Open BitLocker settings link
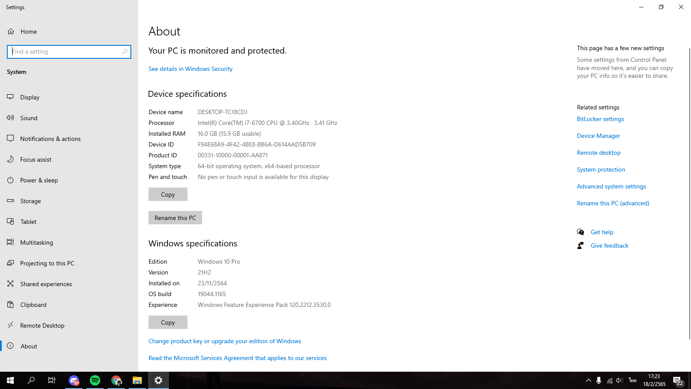The height and width of the screenshot is (389, 691). click(600, 119)
